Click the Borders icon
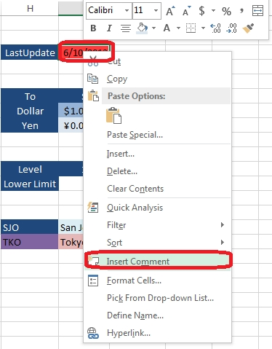The width and height of the screenshot is (272, 349). pos(191,28)
